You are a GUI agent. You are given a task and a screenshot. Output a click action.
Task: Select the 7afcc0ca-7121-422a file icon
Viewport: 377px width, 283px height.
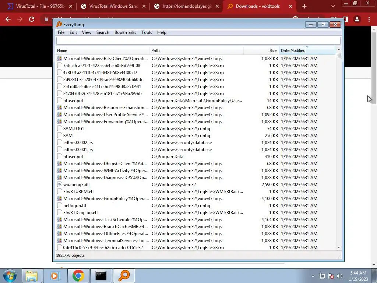[60, 66]
